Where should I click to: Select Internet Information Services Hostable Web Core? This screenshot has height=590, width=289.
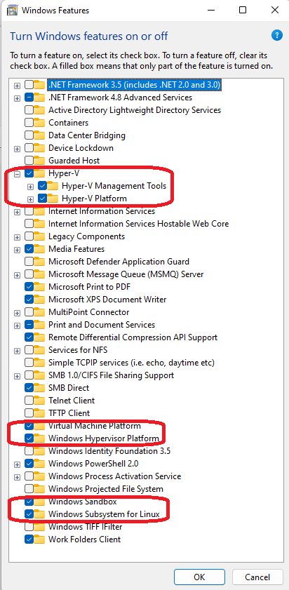(x=138, y=224)
